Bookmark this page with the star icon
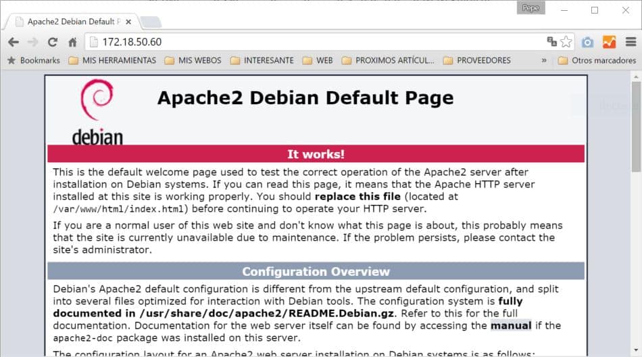Screen dimensions: 642x357 pos(566,41)
